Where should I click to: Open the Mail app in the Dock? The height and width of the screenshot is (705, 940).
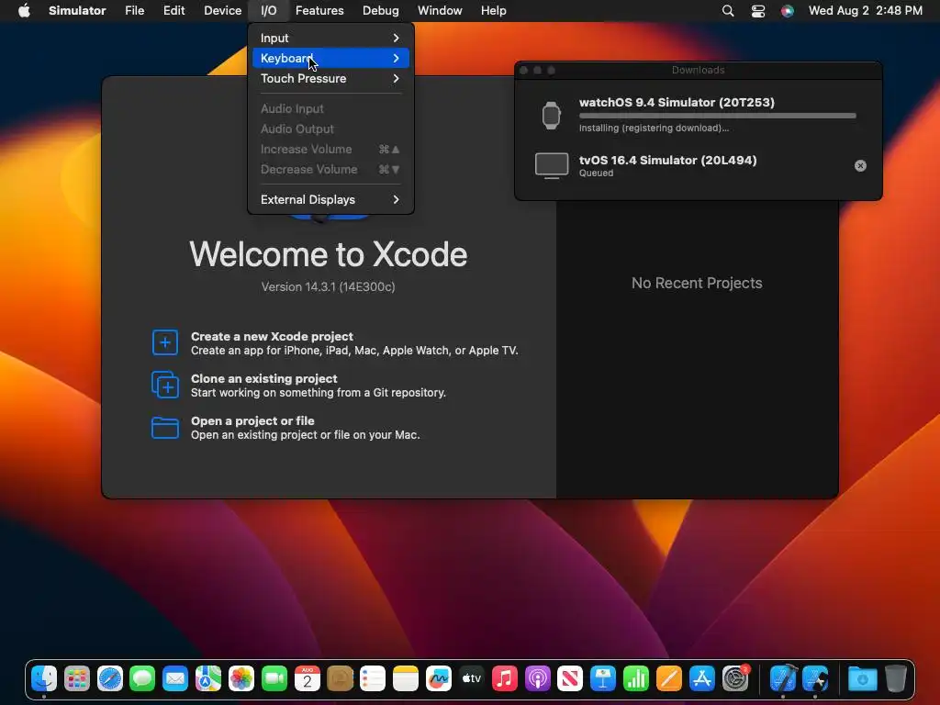[x=175, y=678]
